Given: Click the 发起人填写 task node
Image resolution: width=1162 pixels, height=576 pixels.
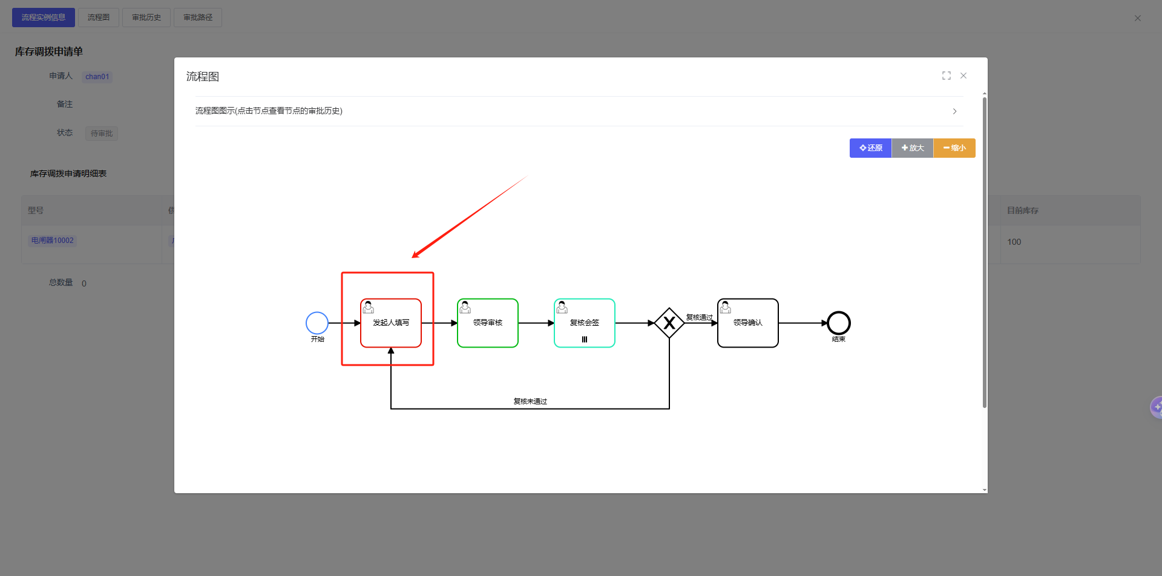Looking at the screenshot, I should click(391, 323).
